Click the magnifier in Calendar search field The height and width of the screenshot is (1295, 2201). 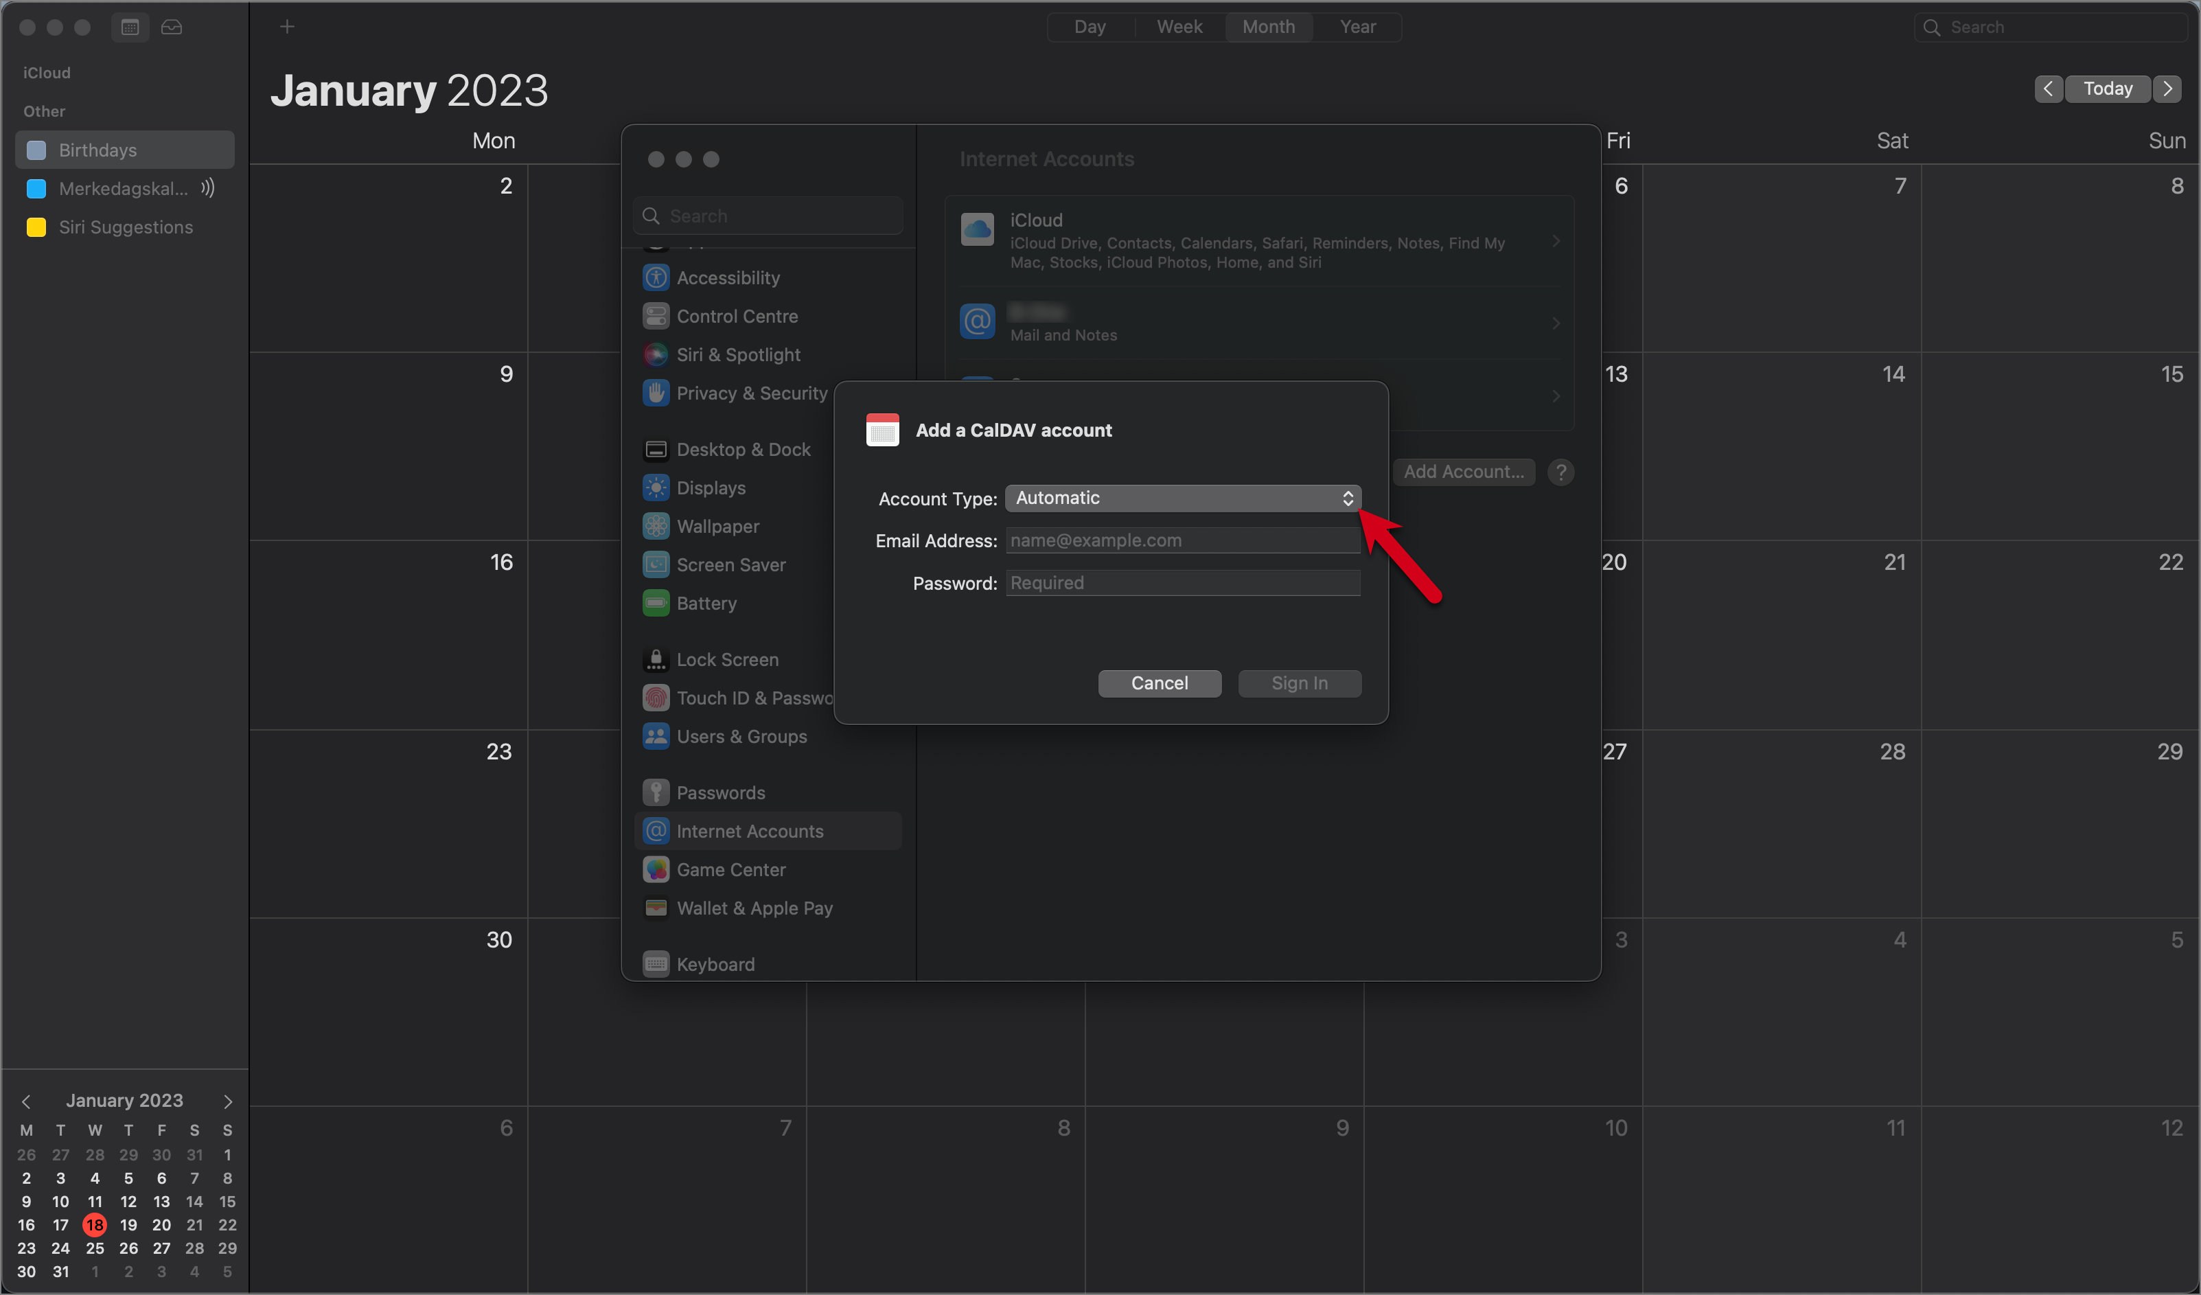(1932, 27)
